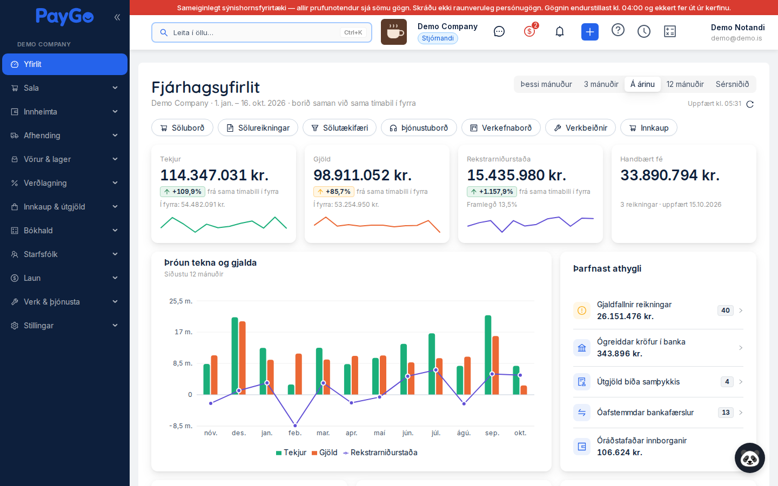
Task: Expand the Bókhald menu
Action: point(65,231)
